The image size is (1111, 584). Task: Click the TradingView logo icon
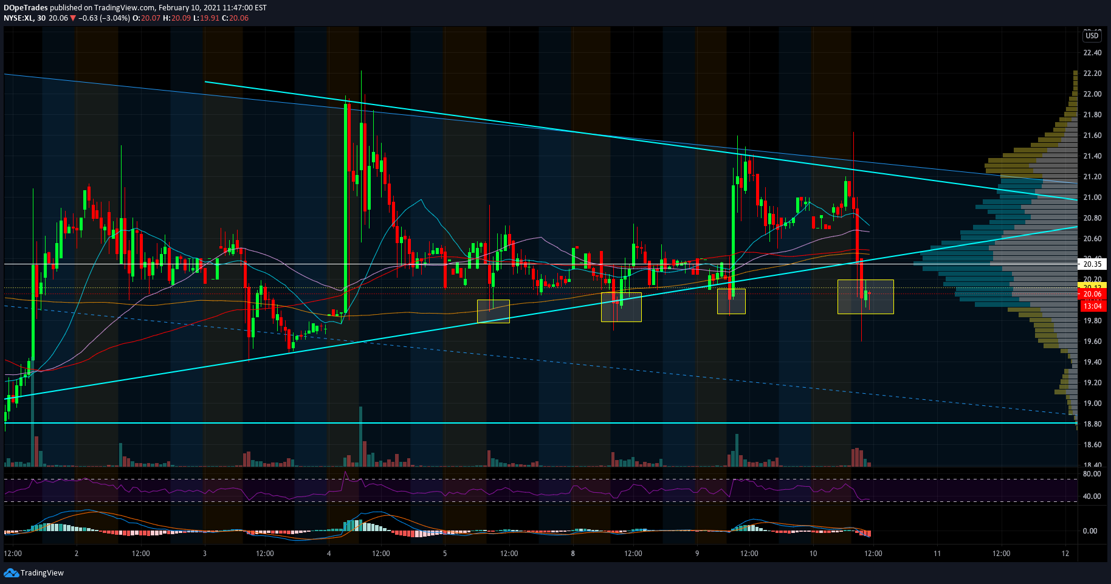(11, 572)
